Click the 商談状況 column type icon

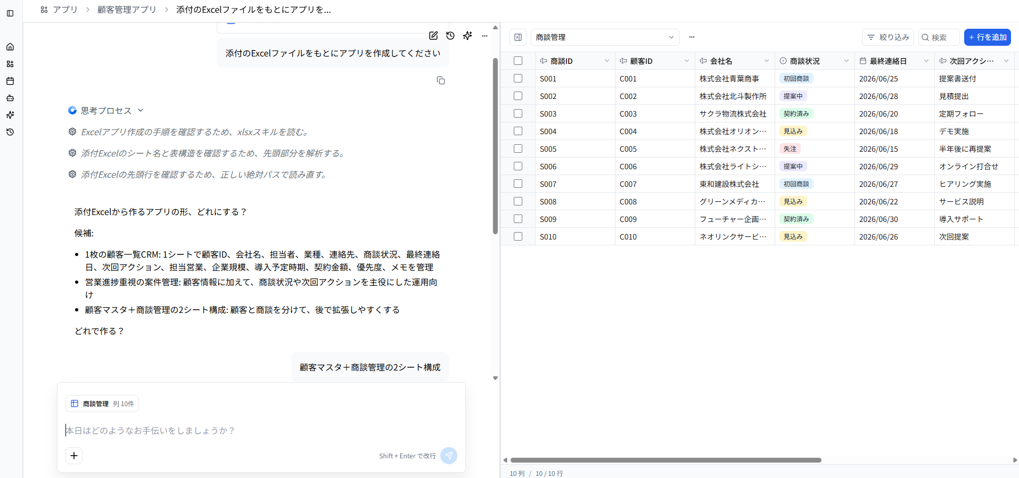(x=783, y=61)
